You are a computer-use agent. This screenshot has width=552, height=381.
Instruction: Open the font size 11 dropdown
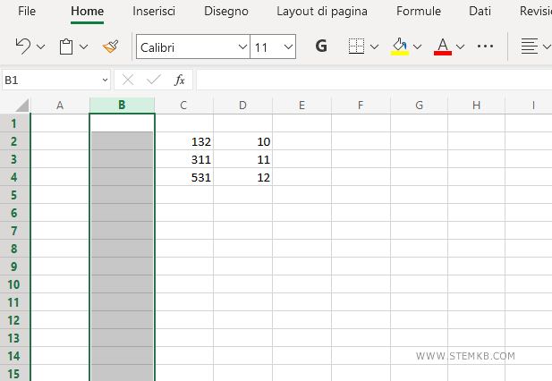[287, 47]
